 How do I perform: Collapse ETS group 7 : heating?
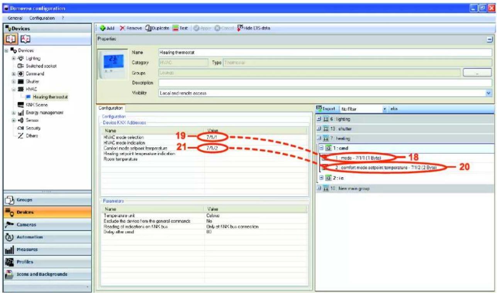[319, 138]
